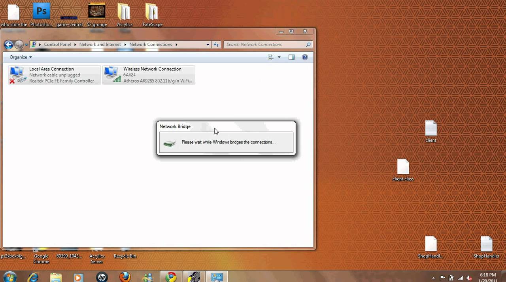
Task: Select Wireless Network Connection adapter
Action: point(149,75)
